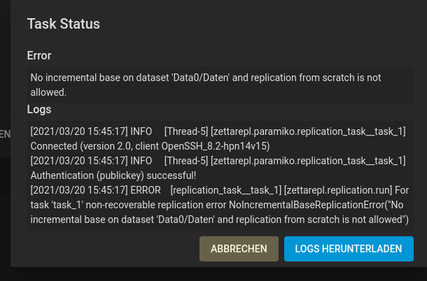Screen dimensions: 427x281
Task: Click the partially hidden 'EN' text behind the dialog
Action: [5, 134]
